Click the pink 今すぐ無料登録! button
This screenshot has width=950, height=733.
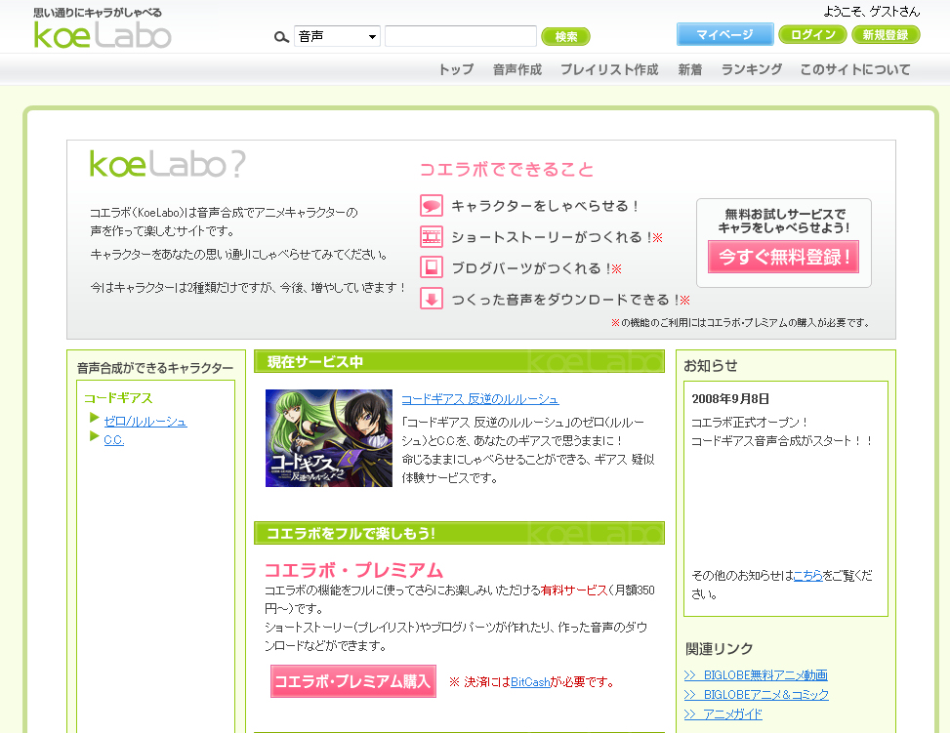[783, 257]
